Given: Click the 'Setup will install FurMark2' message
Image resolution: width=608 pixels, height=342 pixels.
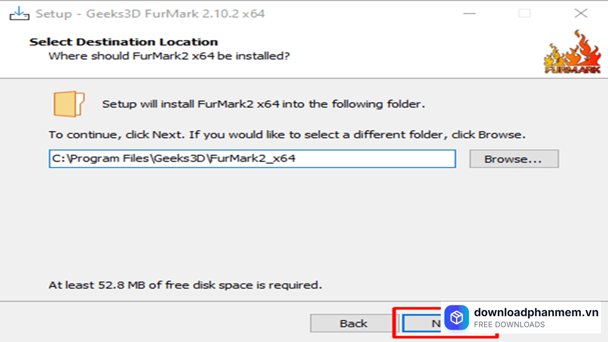Looking at the screenshot, I should tap(264, 104).
